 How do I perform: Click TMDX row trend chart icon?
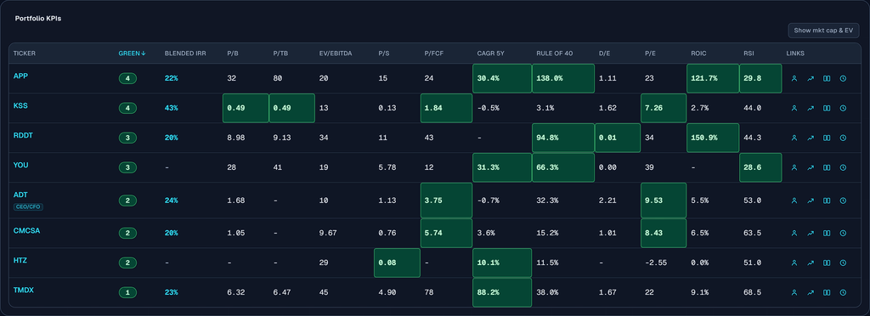(810, 292)
